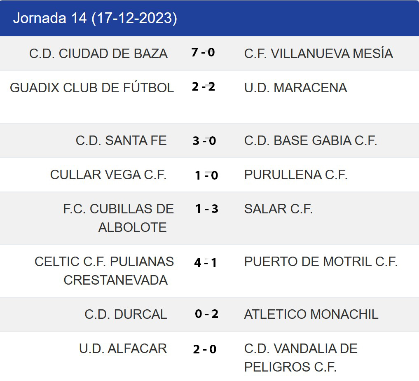Click C.D. Base Gabia C.F. team
Viewport: 419px width, 381px height.
(x=311, y=140)
